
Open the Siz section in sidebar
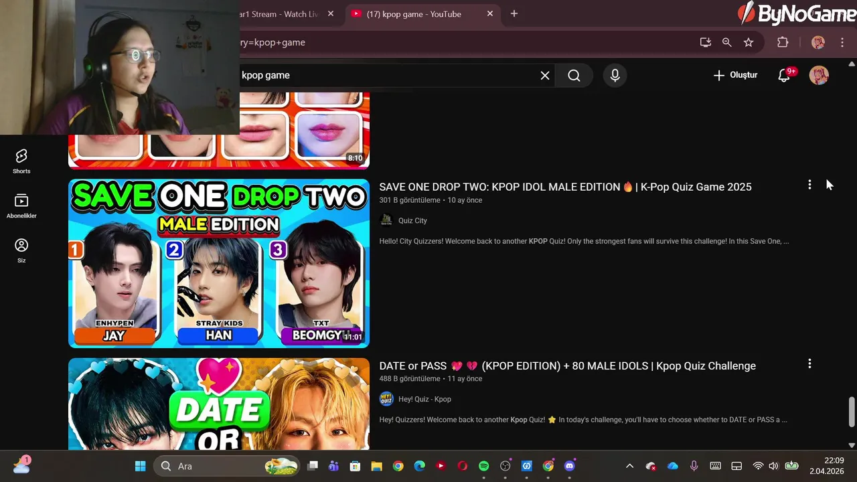pos(21,250)
